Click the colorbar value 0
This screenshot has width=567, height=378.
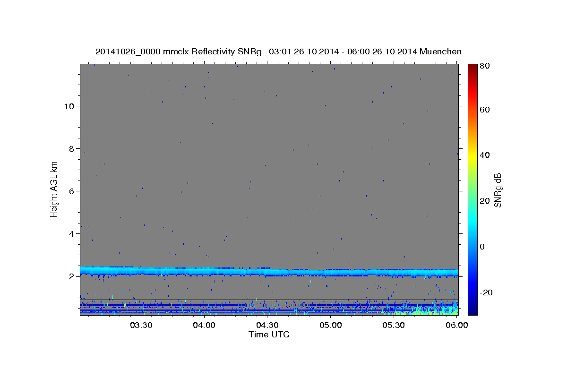tap(481, 247)
